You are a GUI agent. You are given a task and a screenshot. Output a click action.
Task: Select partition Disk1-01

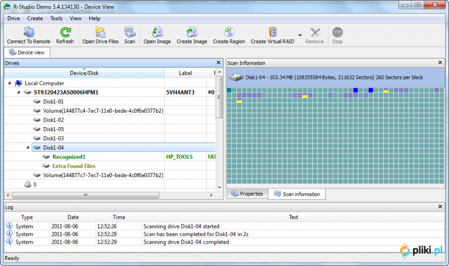pos(53,102)
